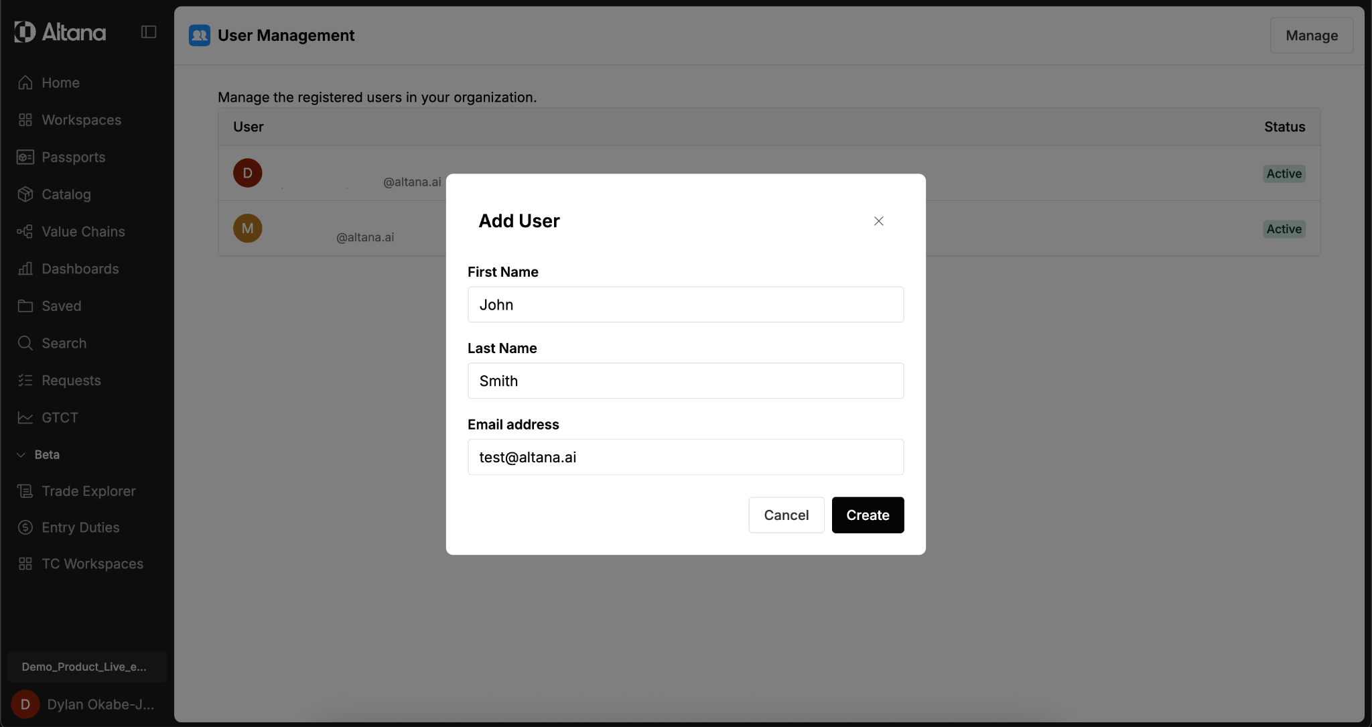Click the Beta section label

click(x=47, y=454)
